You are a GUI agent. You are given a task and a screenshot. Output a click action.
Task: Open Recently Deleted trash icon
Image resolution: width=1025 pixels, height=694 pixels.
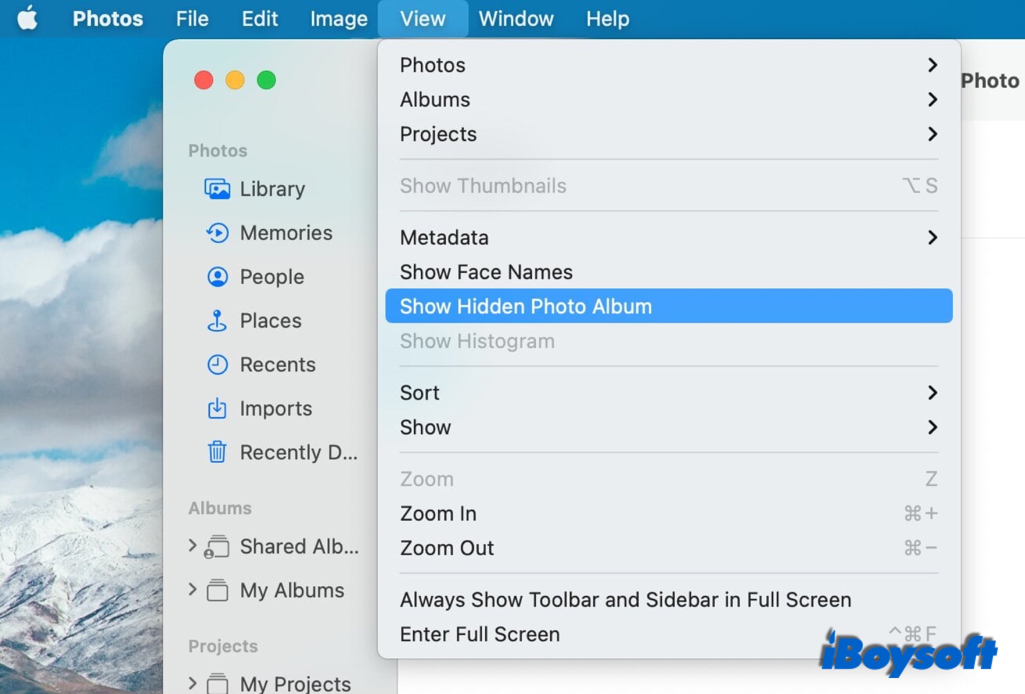pyautogui.click(x=217, y=452)
